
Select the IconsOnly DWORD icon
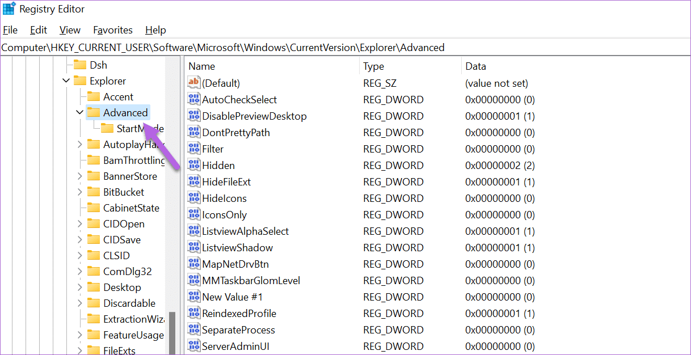(194, 215)
